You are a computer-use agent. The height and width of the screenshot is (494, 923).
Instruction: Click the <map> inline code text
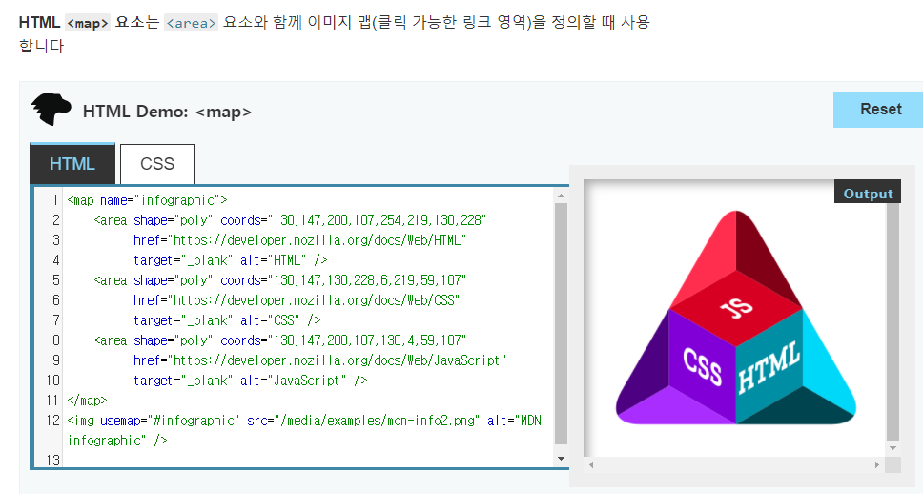88,23
